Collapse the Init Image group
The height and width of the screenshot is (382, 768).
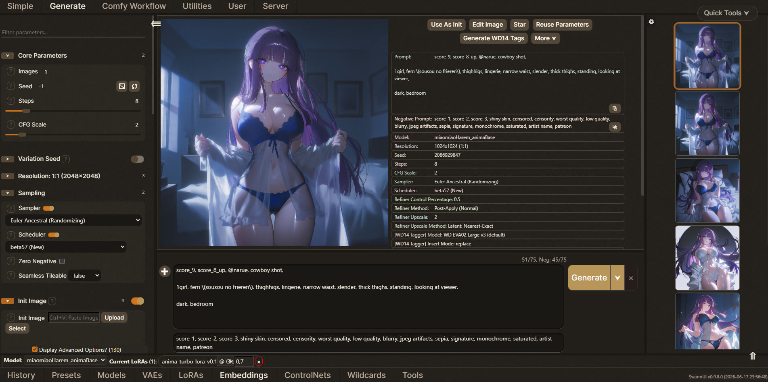8,301
